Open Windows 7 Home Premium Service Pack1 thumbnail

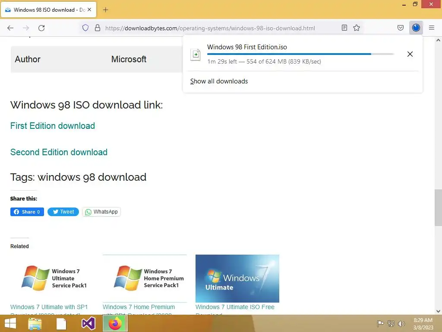[x=145, y=278]
